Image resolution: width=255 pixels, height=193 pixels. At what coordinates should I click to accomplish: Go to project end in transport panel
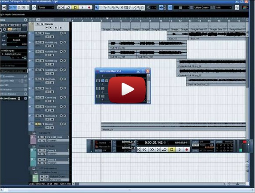pyautogui.click(x=158, y=149)
